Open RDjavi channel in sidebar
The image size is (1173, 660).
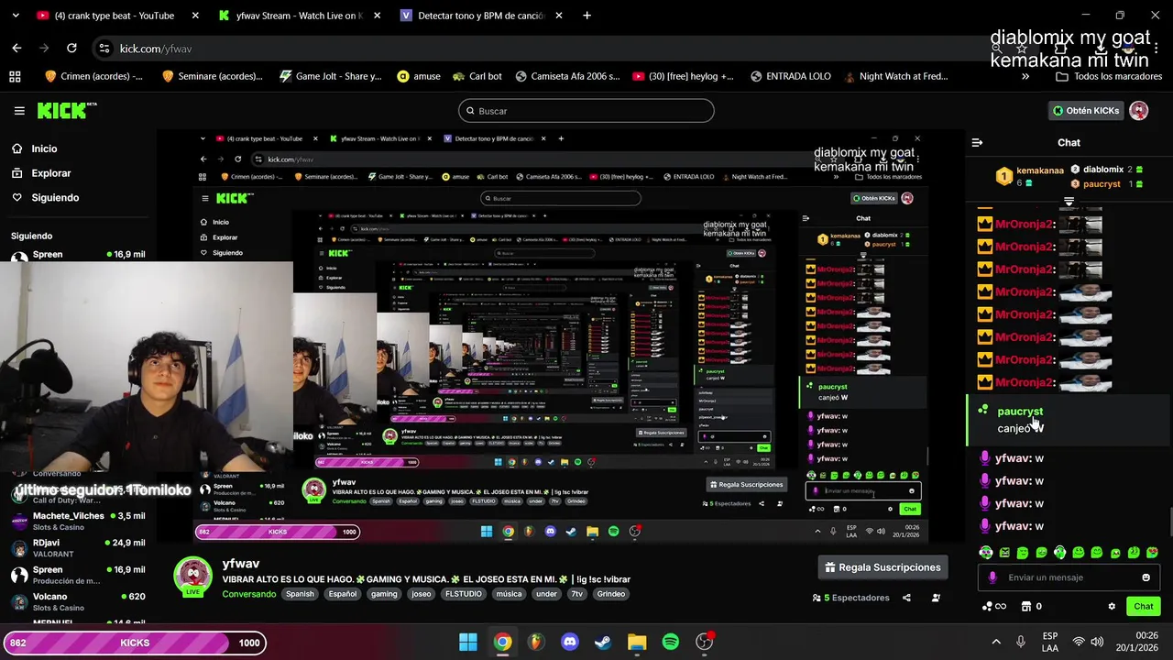pos(78,547)
